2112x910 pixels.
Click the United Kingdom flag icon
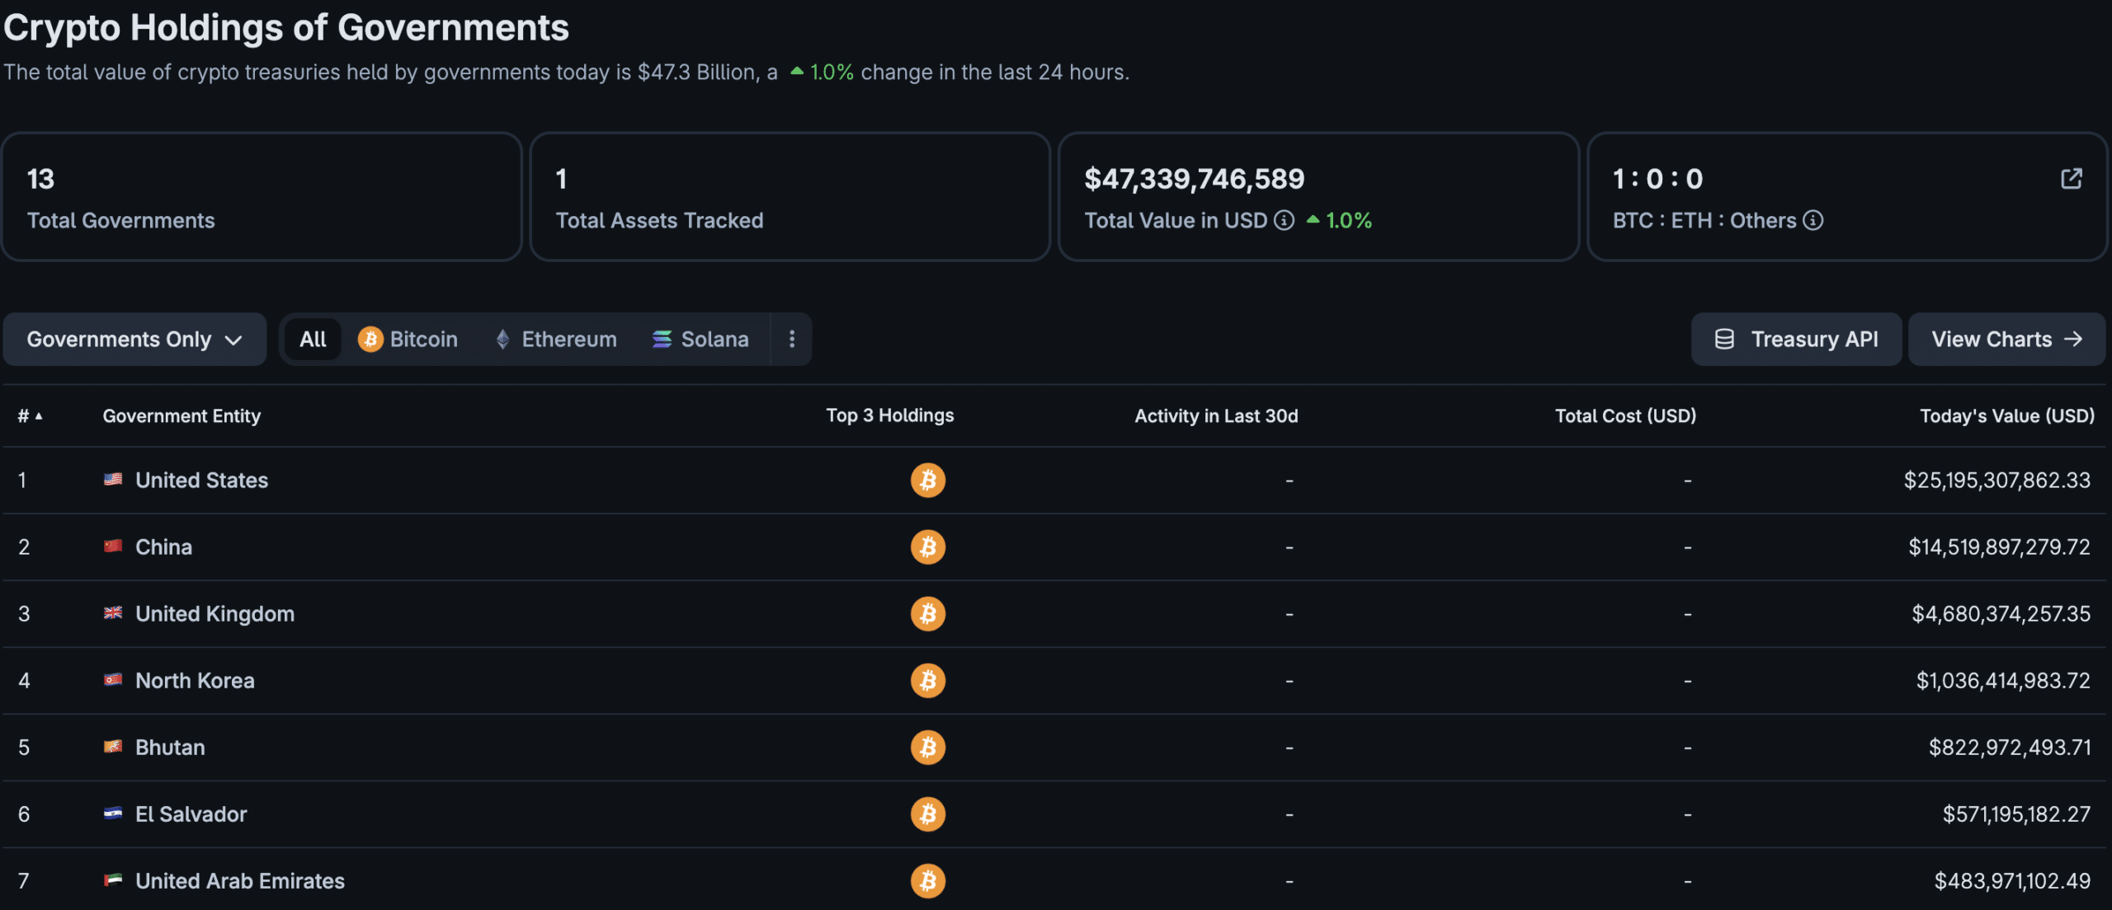[x=113, y=612]
